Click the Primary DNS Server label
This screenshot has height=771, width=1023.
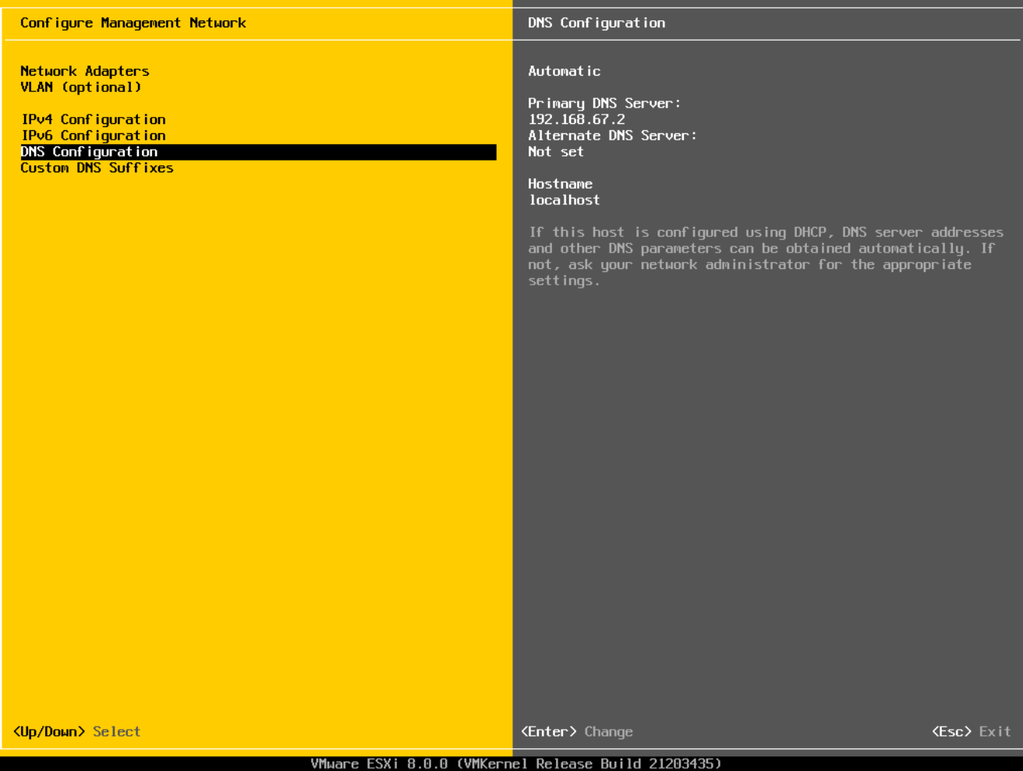pos(604,104)
